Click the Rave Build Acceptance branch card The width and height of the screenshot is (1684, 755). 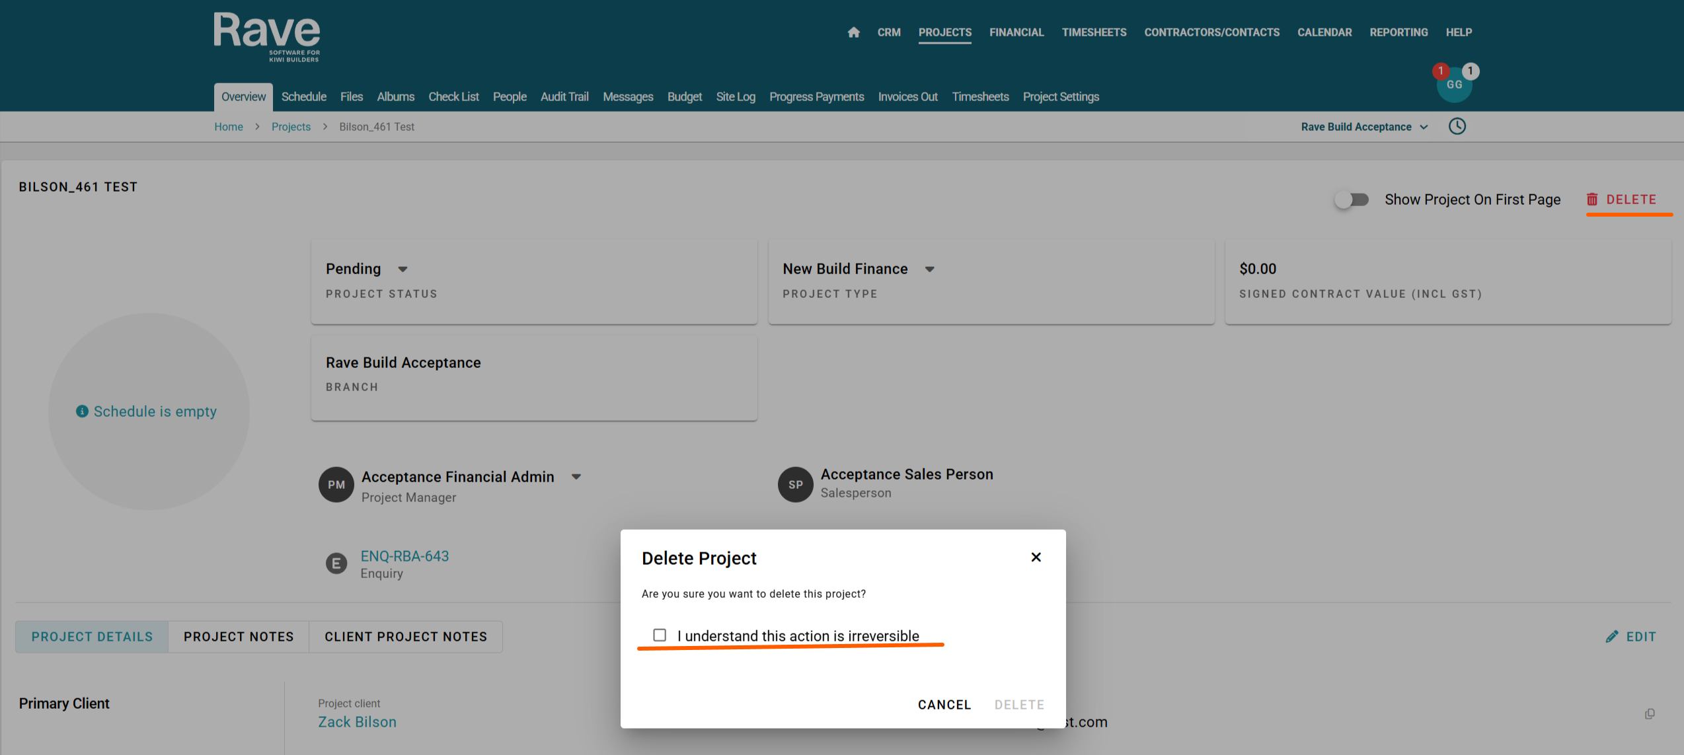[534, 377]
